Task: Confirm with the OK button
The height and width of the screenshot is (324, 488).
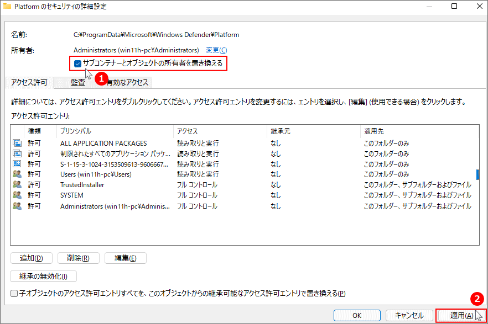Action: [357, 316]
